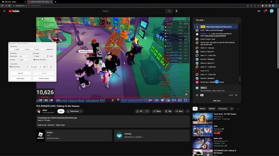Open Click type dropdown in auto clicker
The height and width of the screenshot is (156, 279).
coord(24,60)
